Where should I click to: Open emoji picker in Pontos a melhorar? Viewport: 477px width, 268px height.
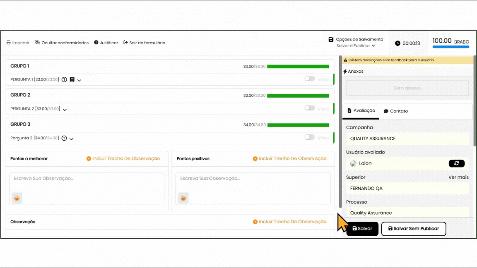point(17,198)
